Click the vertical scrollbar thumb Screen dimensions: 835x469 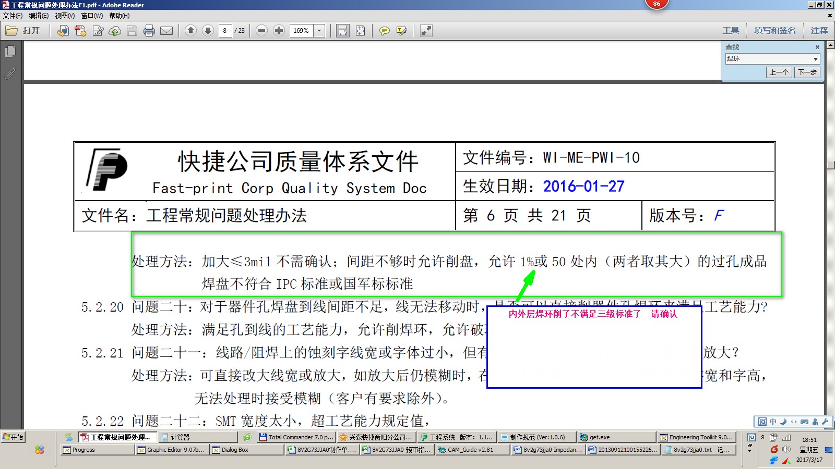pyautogui.click(x=830, y=165)
